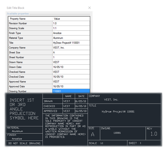Click the Sheet Size value A

click(x=71, y=52)
